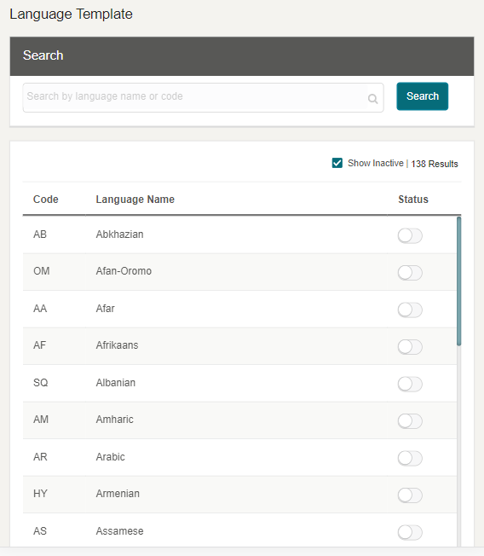
Task: Select the OM code cell
Action: pos(42,271)
